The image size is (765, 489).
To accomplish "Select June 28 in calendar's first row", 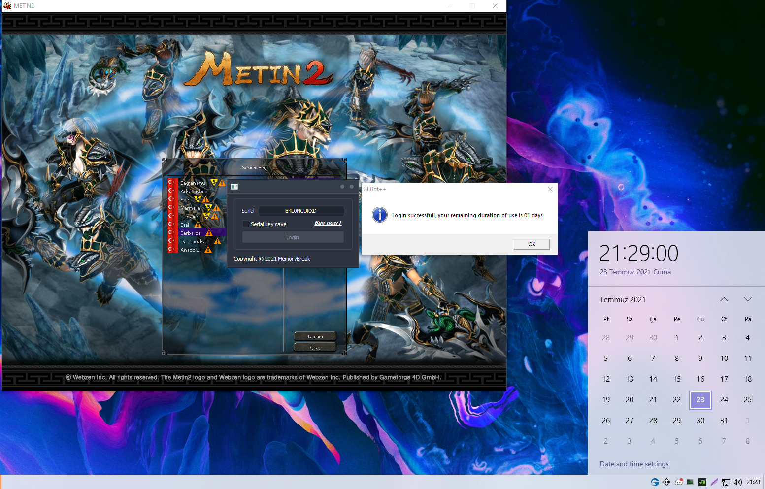I will tap(606, 338).
